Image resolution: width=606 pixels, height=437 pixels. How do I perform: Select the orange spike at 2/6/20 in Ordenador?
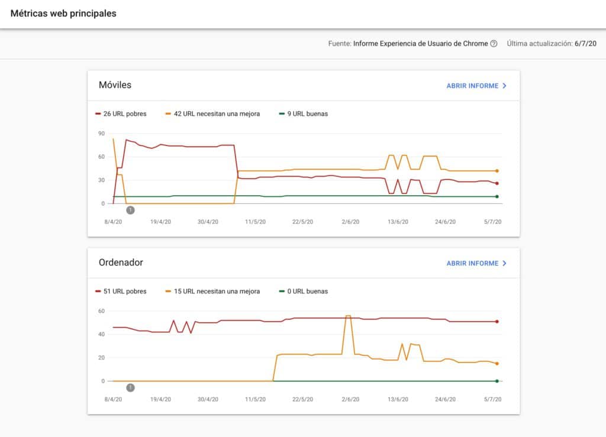348,316
